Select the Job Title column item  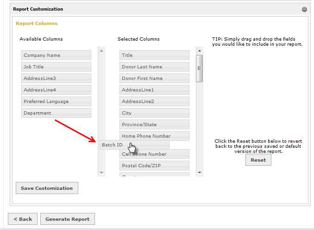56,67
